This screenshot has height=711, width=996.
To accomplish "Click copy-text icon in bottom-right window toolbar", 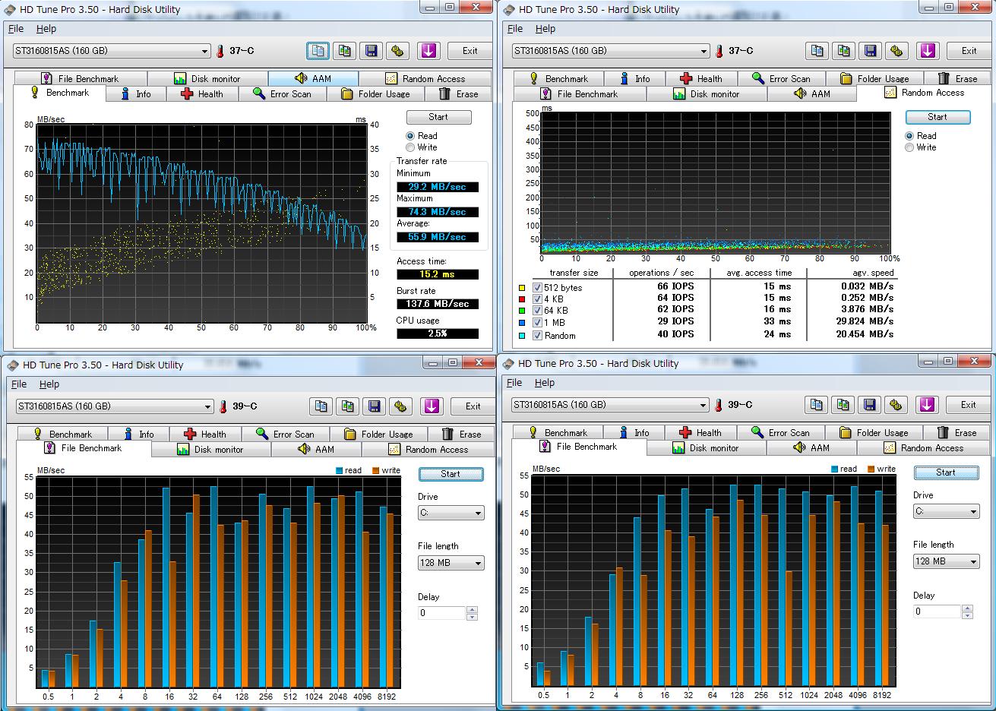I will coord(816,405).
